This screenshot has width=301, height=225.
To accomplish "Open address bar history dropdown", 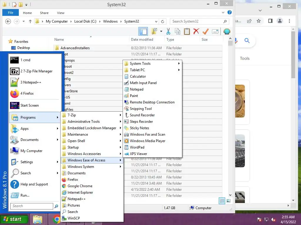I will click(156, 21).
